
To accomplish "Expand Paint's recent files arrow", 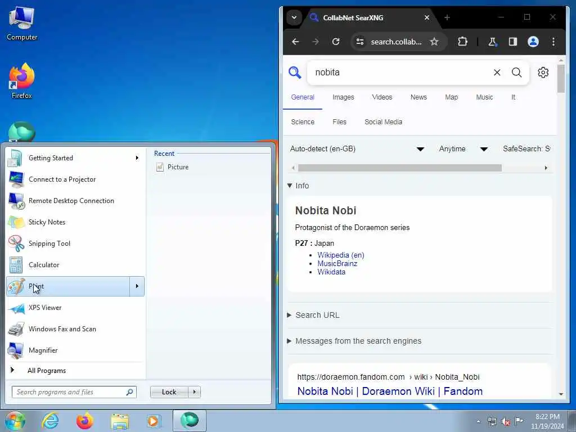I will (x=137, y=286).
